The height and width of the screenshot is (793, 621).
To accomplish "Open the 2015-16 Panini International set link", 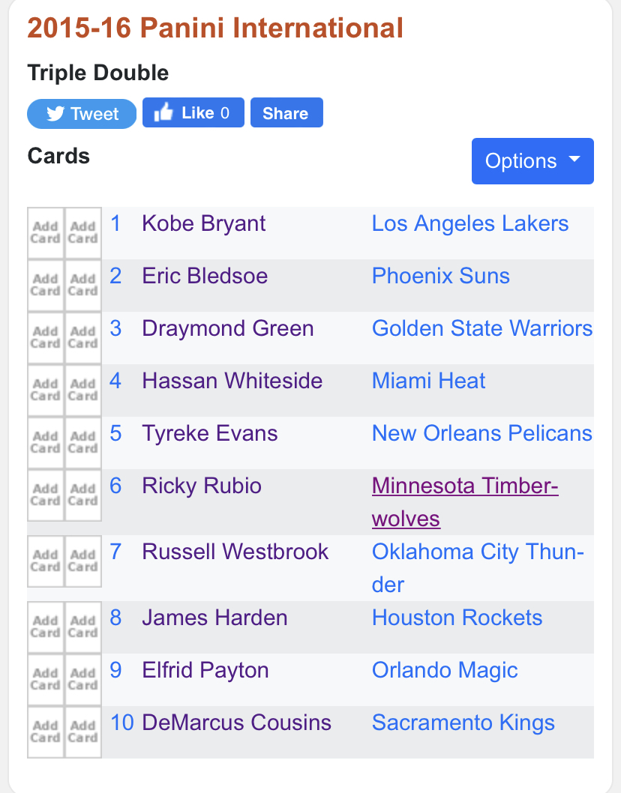I will tap(215, 28).
